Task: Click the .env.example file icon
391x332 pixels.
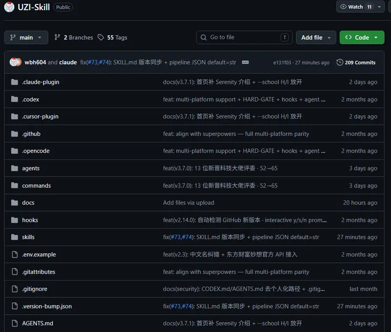Action: 15,254
